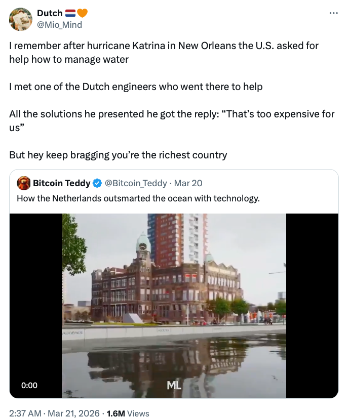Click the Netherlands flag emoji beside Dutch
348x419 pixels.
click(x=70, y=13)
